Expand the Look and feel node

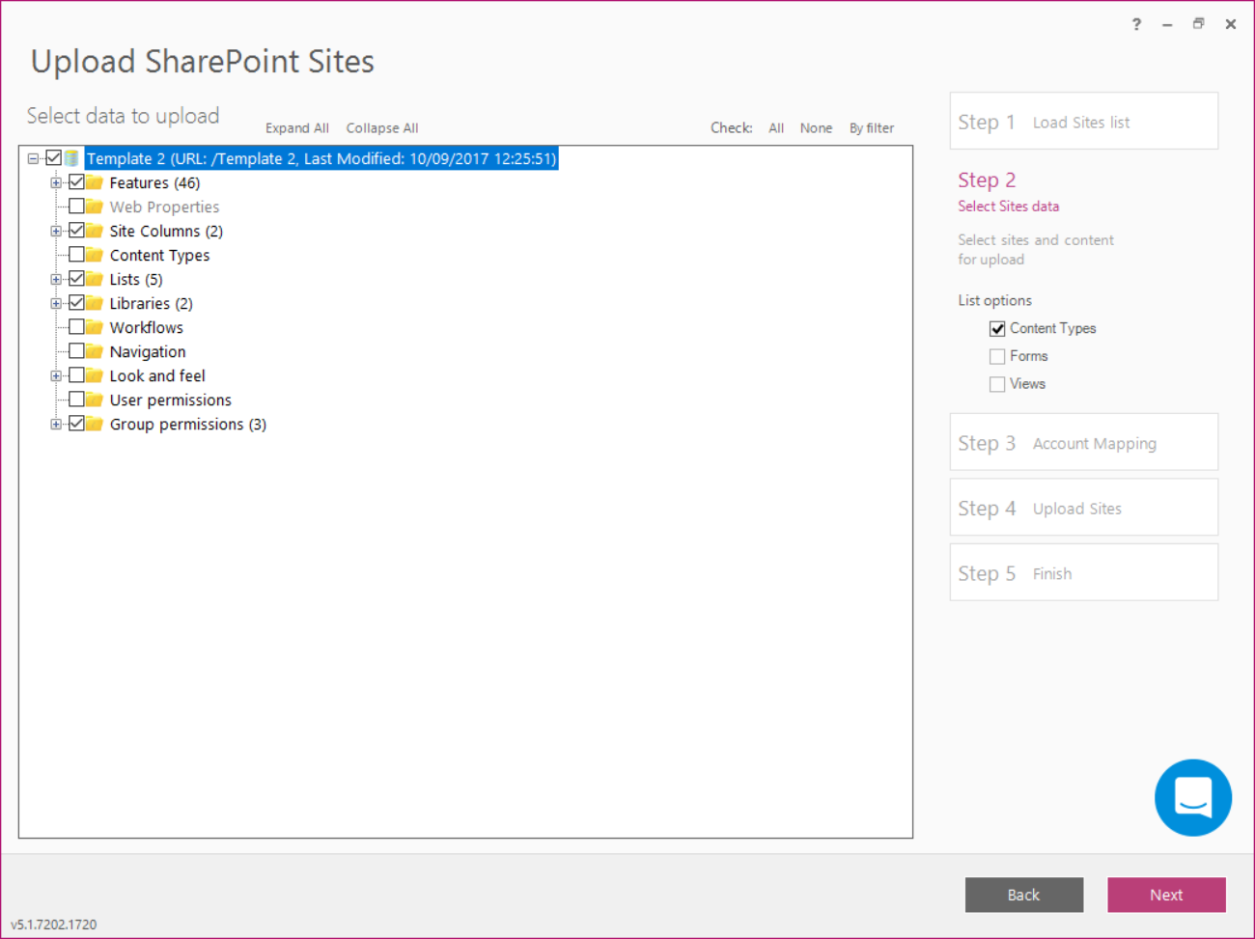[56, 375]
